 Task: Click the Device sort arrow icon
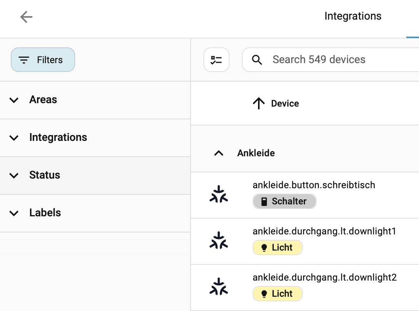[258, 103]
